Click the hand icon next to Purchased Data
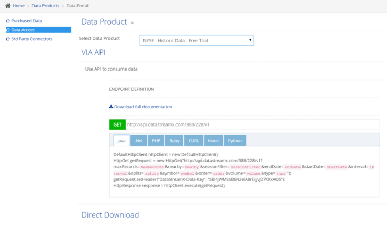 pos(8,21)
